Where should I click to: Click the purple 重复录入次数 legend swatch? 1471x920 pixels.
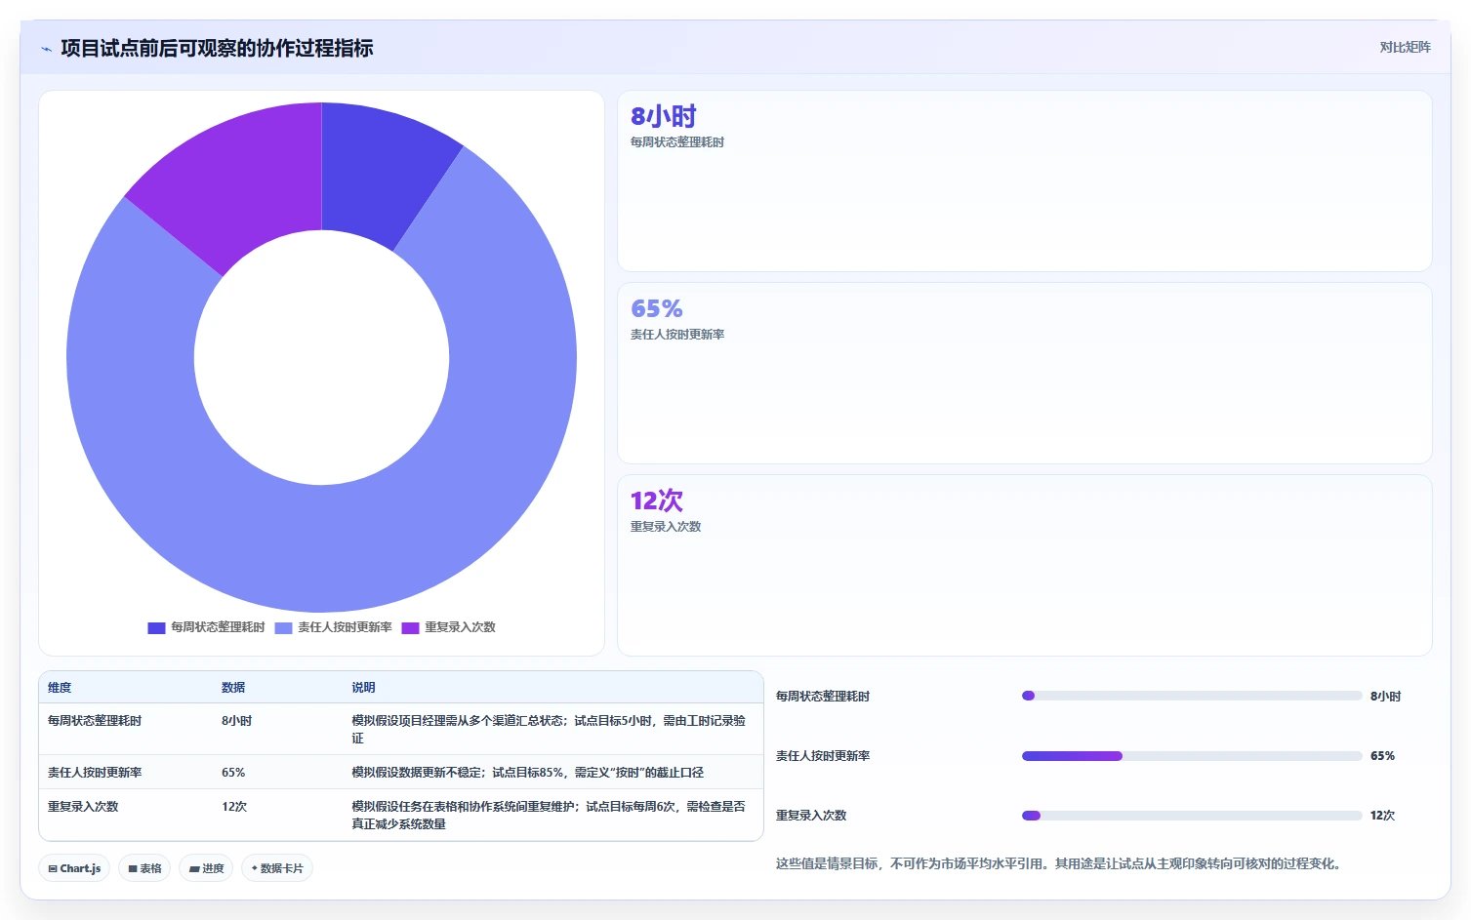click(x=410, y=628)
